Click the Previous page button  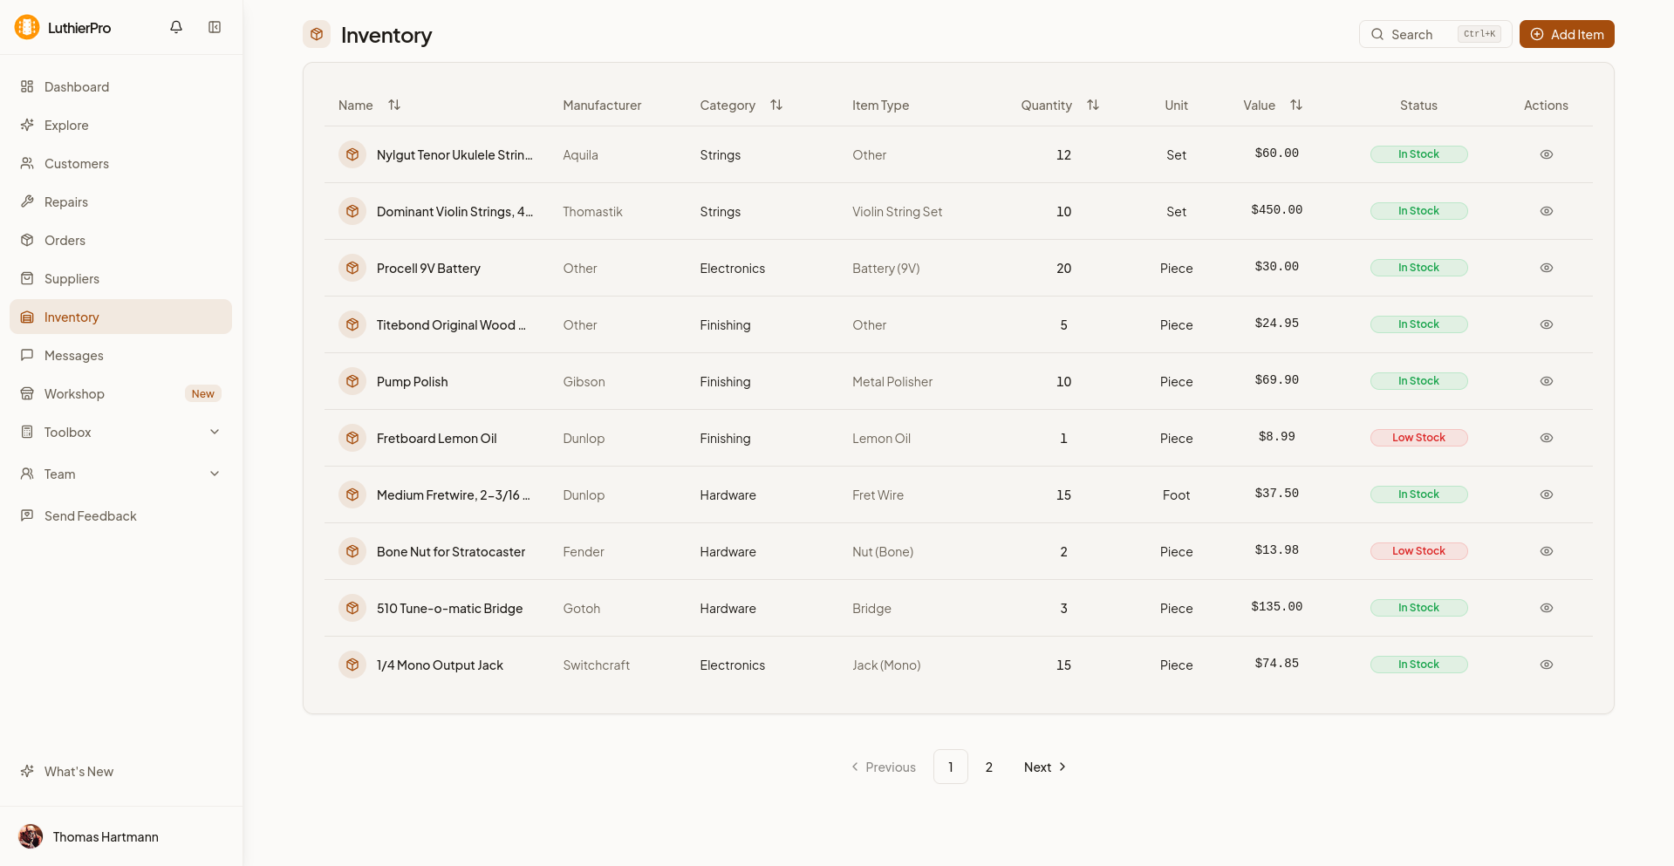tap(883, 767)
